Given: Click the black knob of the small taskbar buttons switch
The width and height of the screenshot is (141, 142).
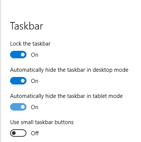Looking at the screenshot, I should (x=14, y=133).
